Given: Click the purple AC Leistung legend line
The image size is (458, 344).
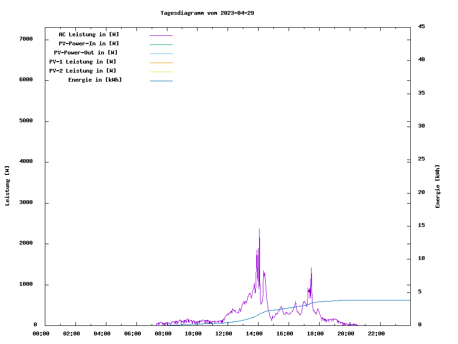Looking at the screenshot, I should pyautogui.click(x=161, y=35).
